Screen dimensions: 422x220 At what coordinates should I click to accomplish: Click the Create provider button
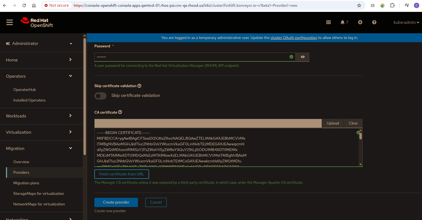[x=116, y=202]
